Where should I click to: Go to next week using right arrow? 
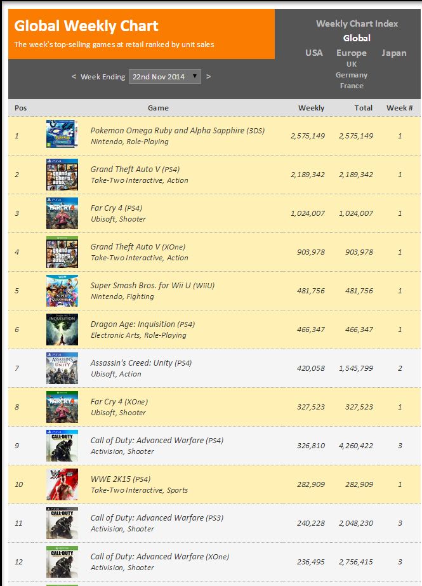[x=208, y=77]
